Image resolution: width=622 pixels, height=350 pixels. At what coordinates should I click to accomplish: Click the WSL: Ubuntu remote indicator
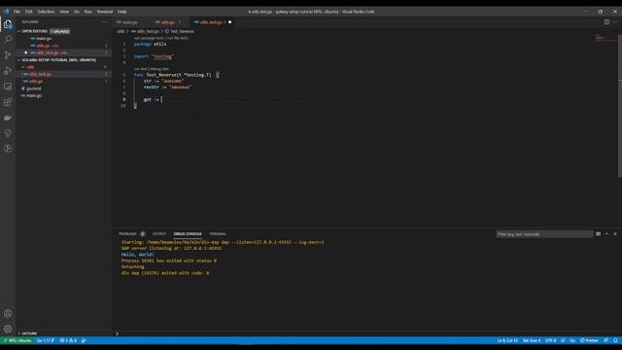(x=17, y=340)
